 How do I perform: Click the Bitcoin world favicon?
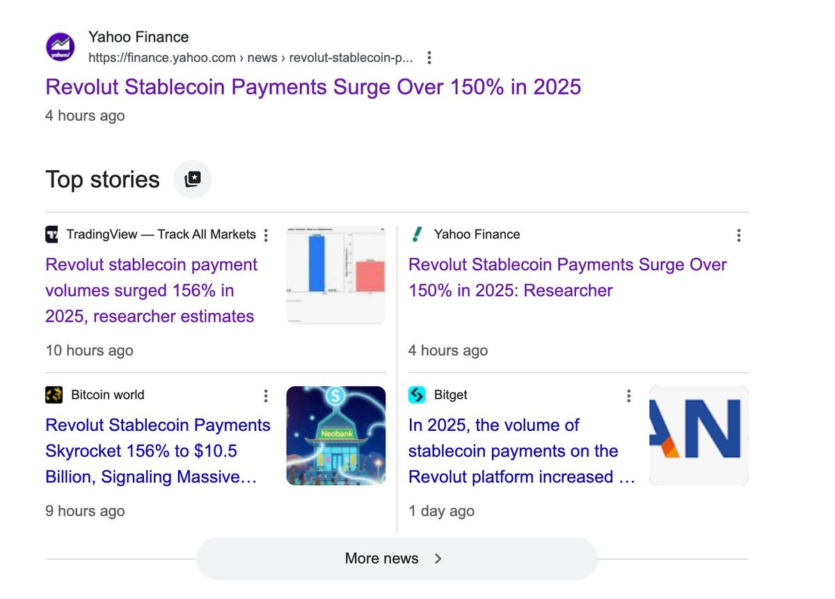pyautogui.click(x=54, y=395)
